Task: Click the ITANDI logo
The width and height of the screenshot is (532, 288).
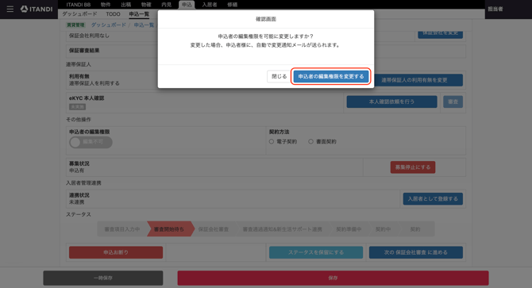Action: [x=37, y=10]
